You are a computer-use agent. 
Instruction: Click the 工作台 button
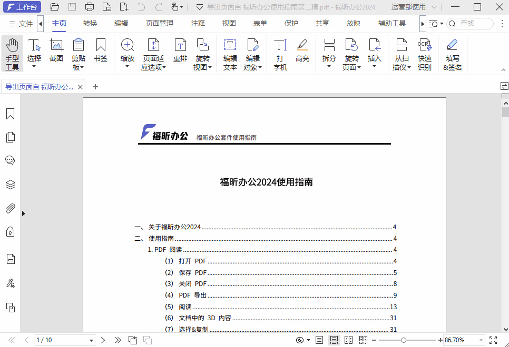tap(22, 7)
